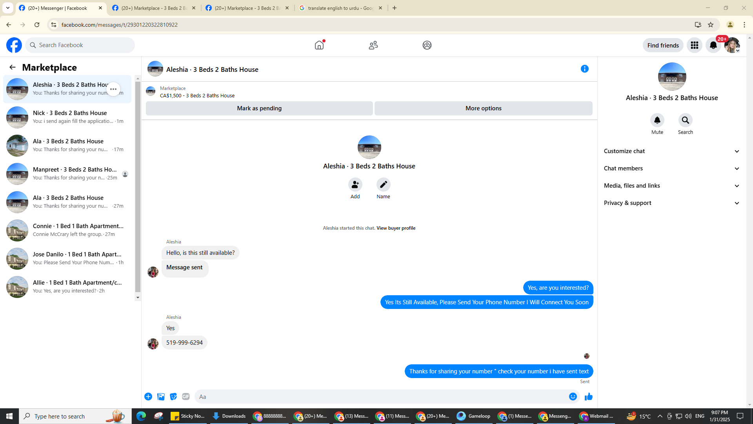
Task: Focus the Search Facebook field
Action: pyautogui.click(x=80, y=45)
